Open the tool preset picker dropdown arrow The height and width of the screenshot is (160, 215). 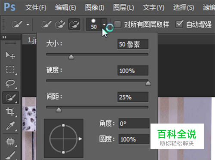28,24
